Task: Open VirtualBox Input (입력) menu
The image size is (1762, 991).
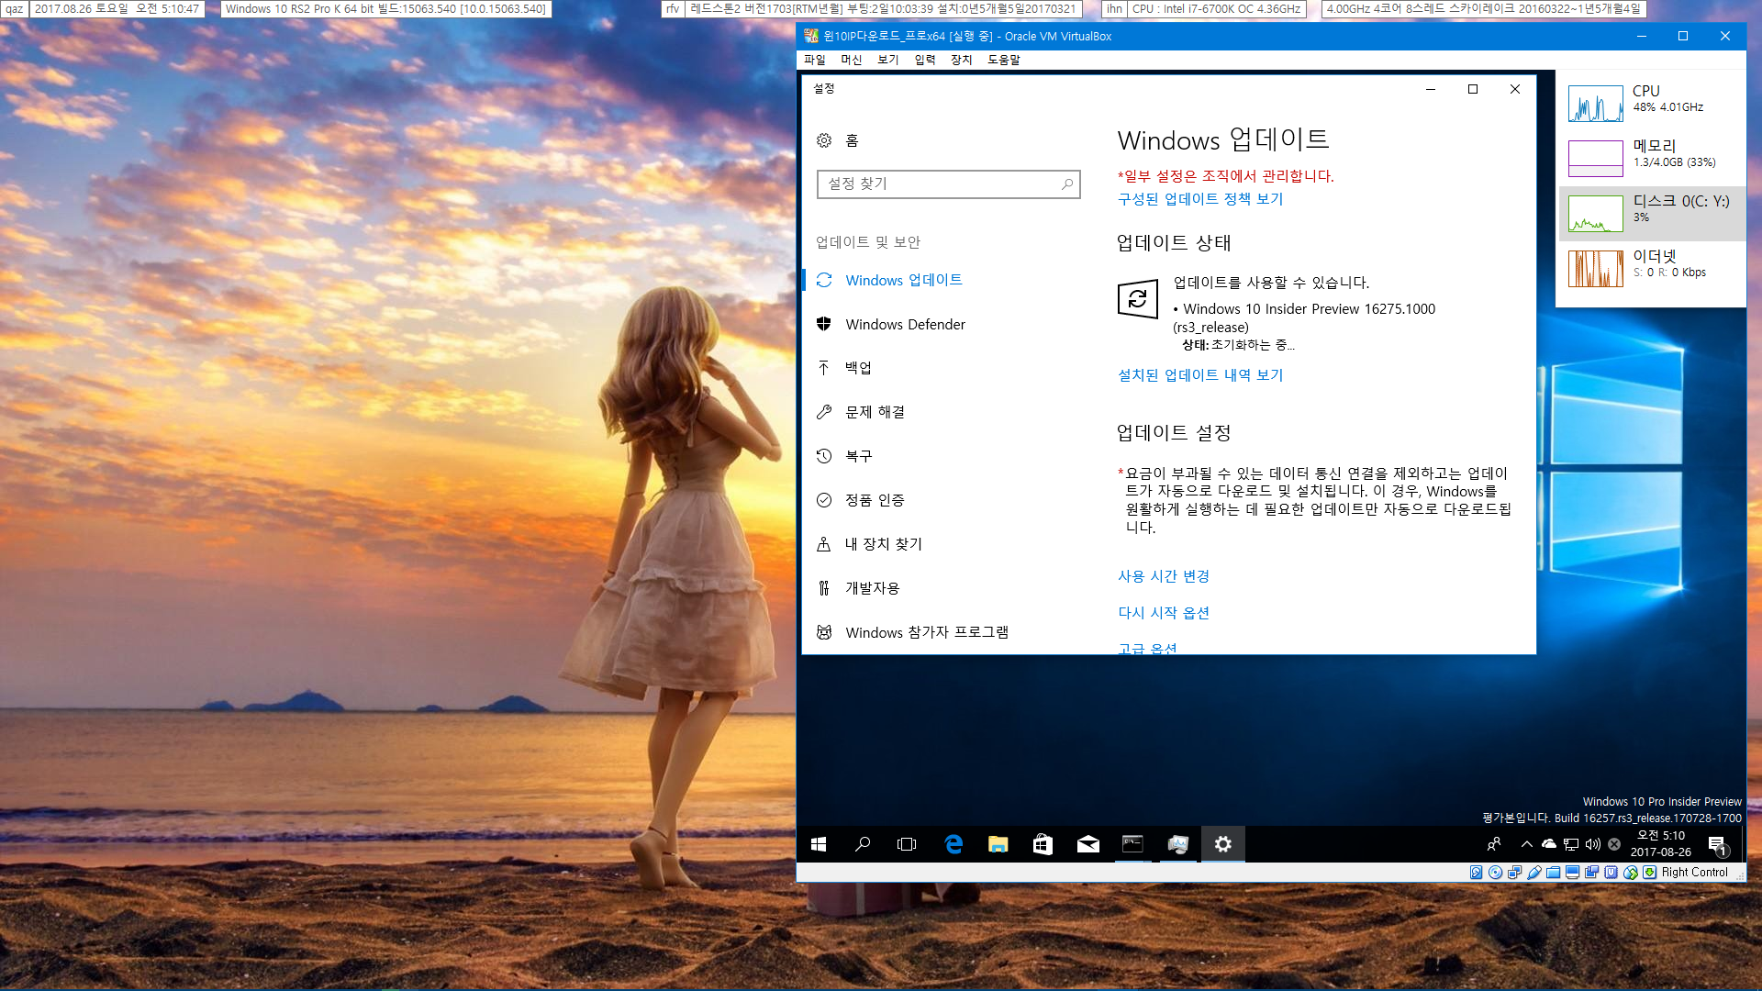Action: click(x=925, y=60)
